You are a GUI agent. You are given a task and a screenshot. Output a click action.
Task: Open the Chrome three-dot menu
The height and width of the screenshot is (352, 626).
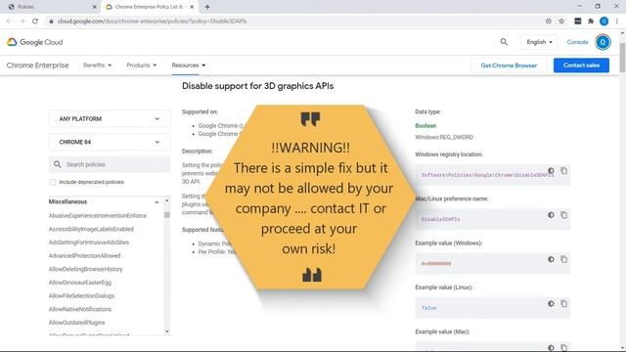[x=617, y=22]
